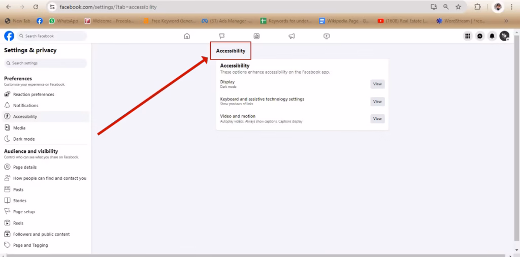Open Dark mode settings
The height and width of the screenshot is (257, 520).
(x=46, y=139)
